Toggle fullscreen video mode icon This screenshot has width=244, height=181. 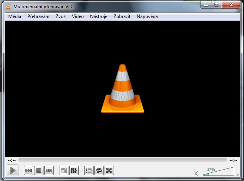(64, 170)
